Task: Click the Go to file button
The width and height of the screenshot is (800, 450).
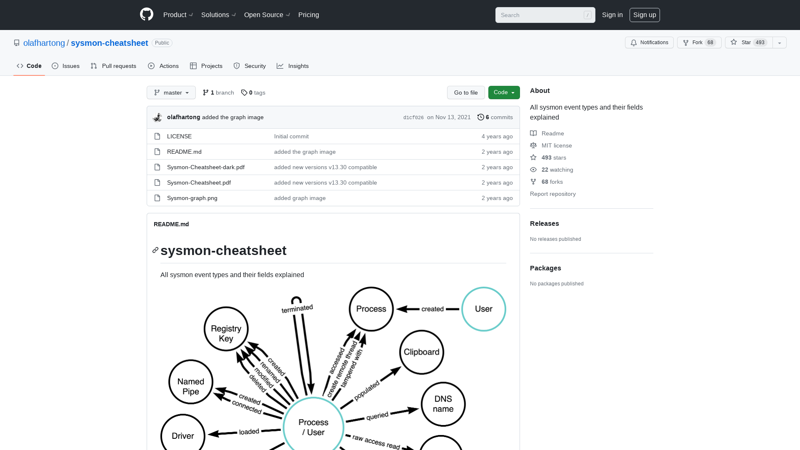Action: [x=466, y=92]
